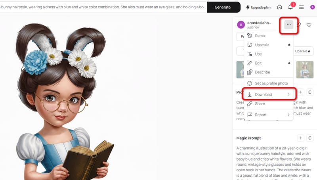Select the rightmost image variation thumbnail

305,70
